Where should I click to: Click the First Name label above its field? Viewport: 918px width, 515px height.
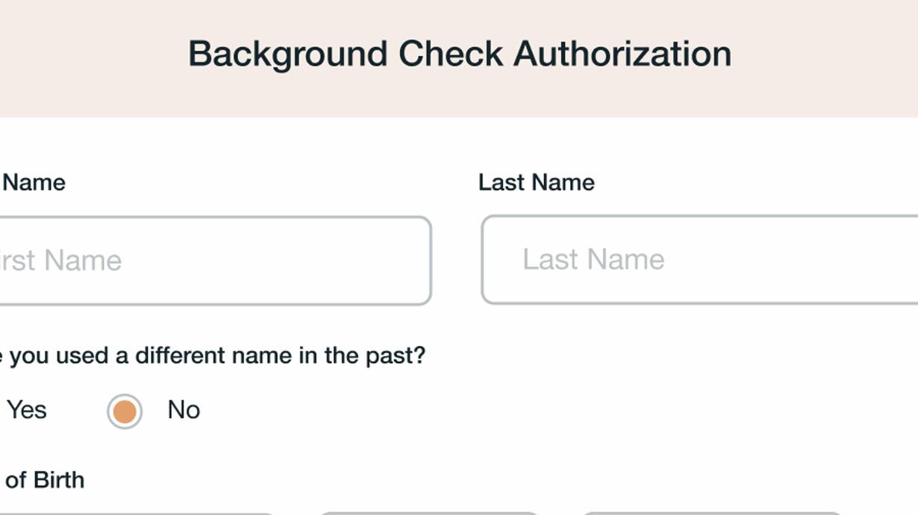(34, 183)
